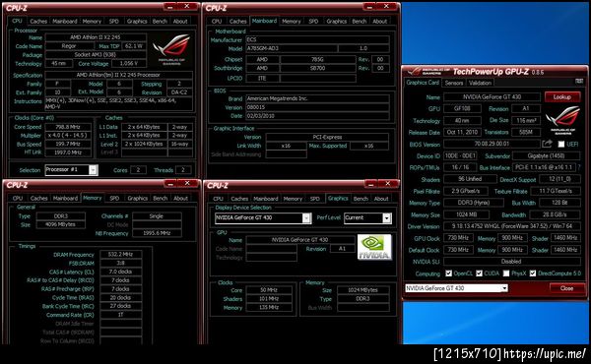The width and height of the screenshot is (591, 364).
Task: Click the Close button in GPU-Z
Action: [566, 288]
